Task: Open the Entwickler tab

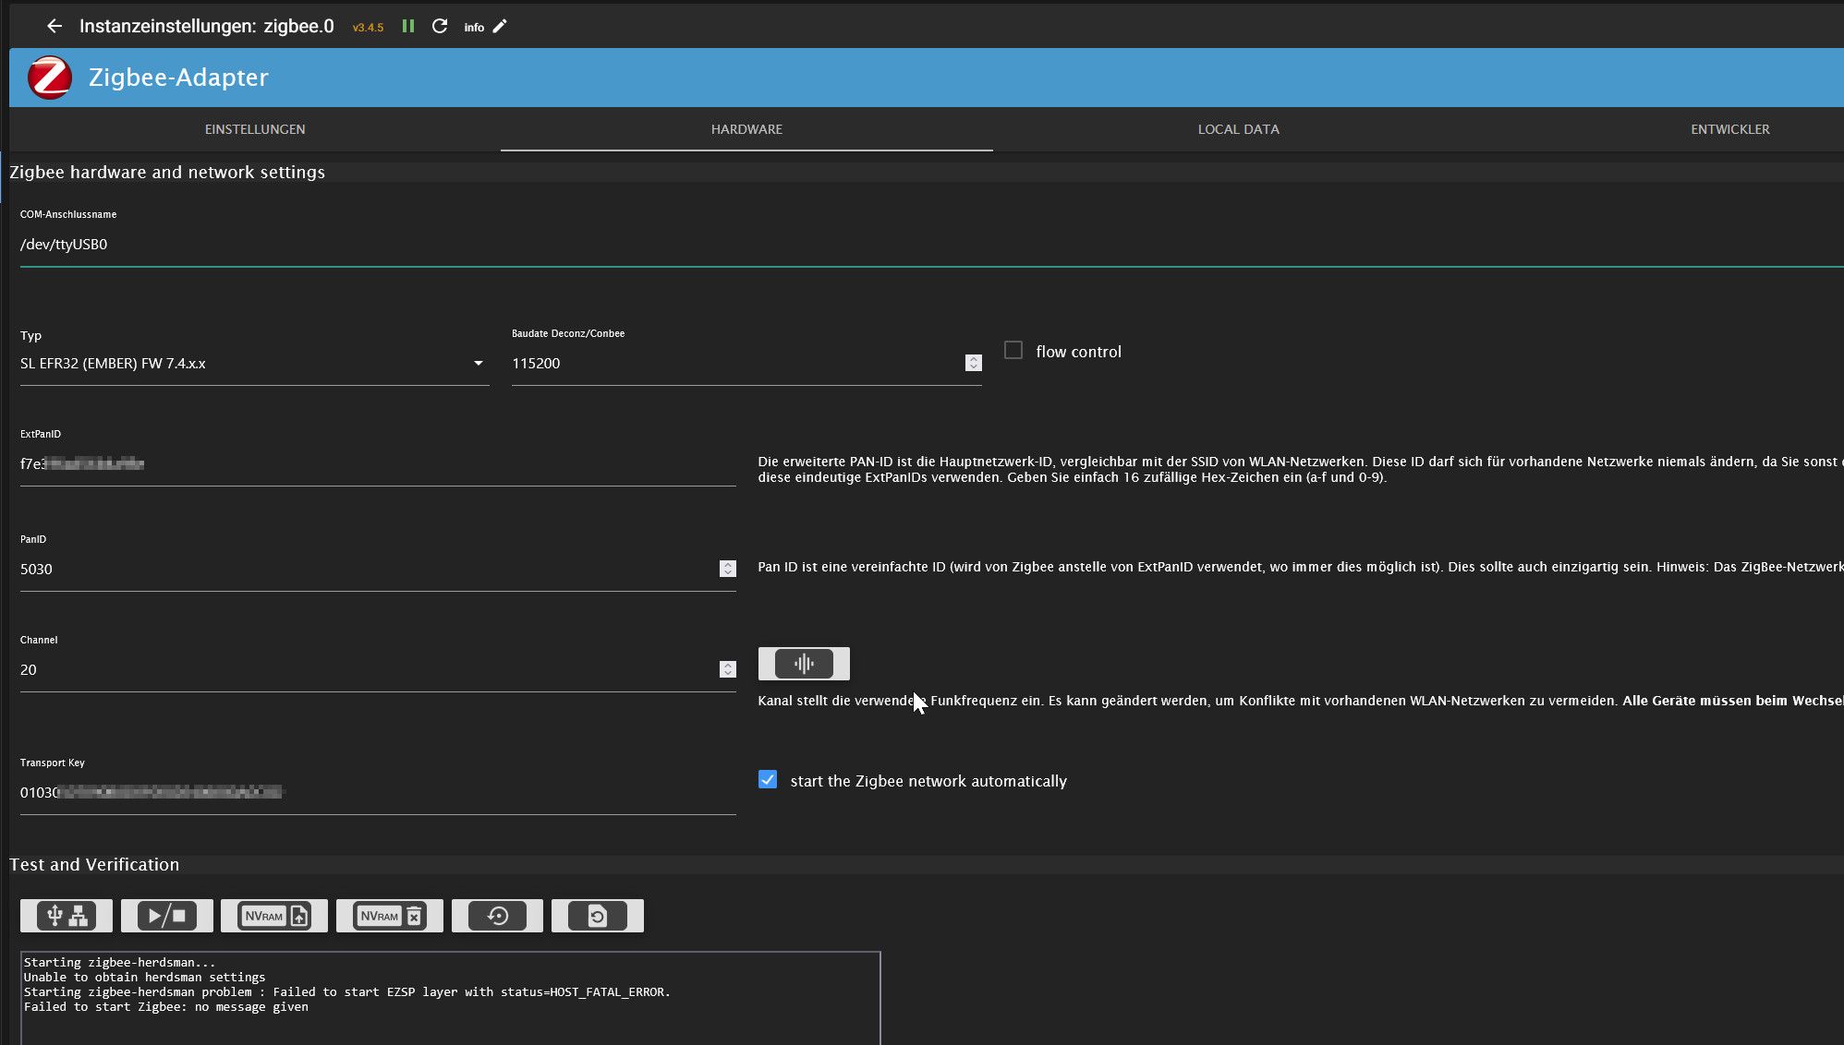Action: pyautogui.click(x=1730, y=129)
